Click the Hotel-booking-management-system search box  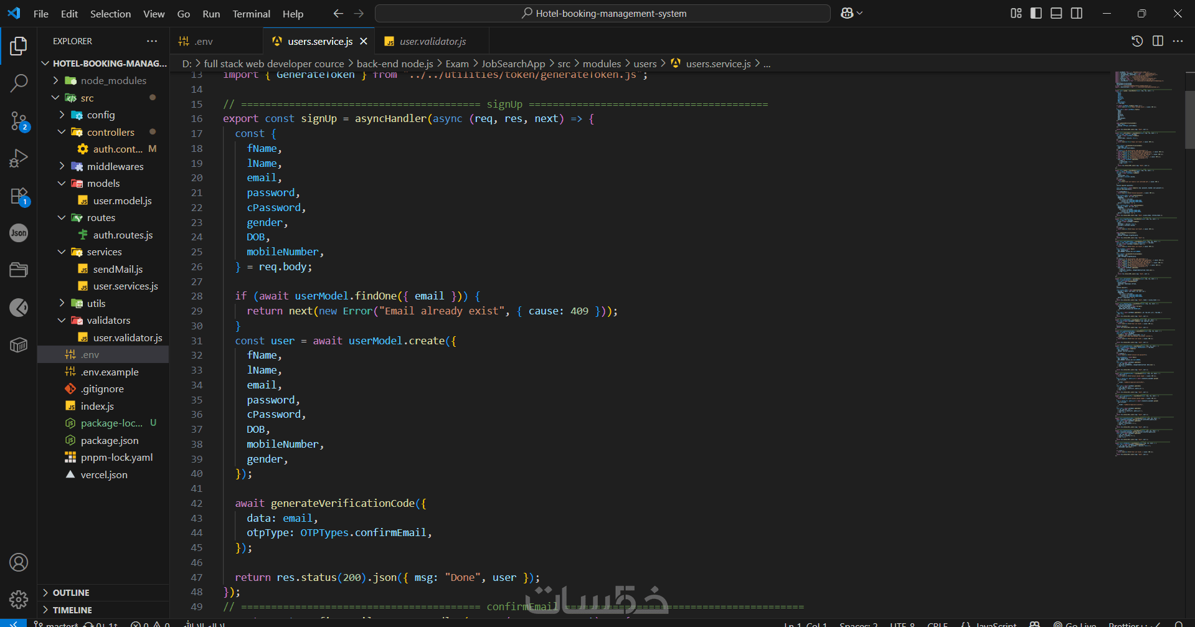[x=602, y=13]
